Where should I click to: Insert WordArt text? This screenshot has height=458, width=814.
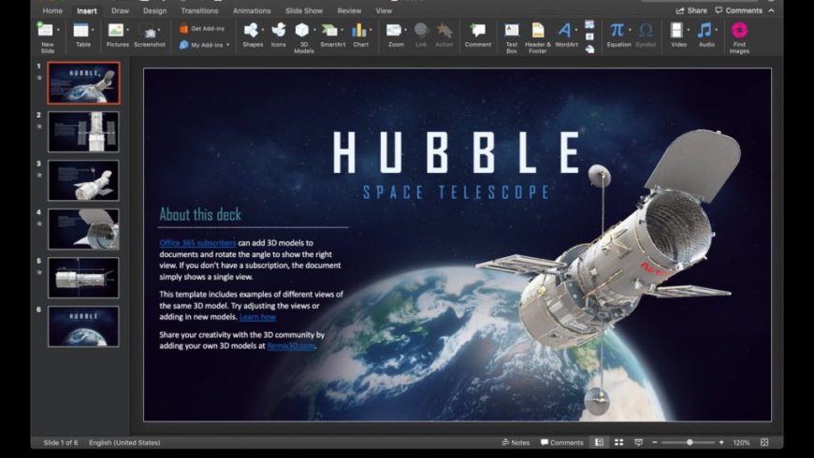click(x=566, y=36)
